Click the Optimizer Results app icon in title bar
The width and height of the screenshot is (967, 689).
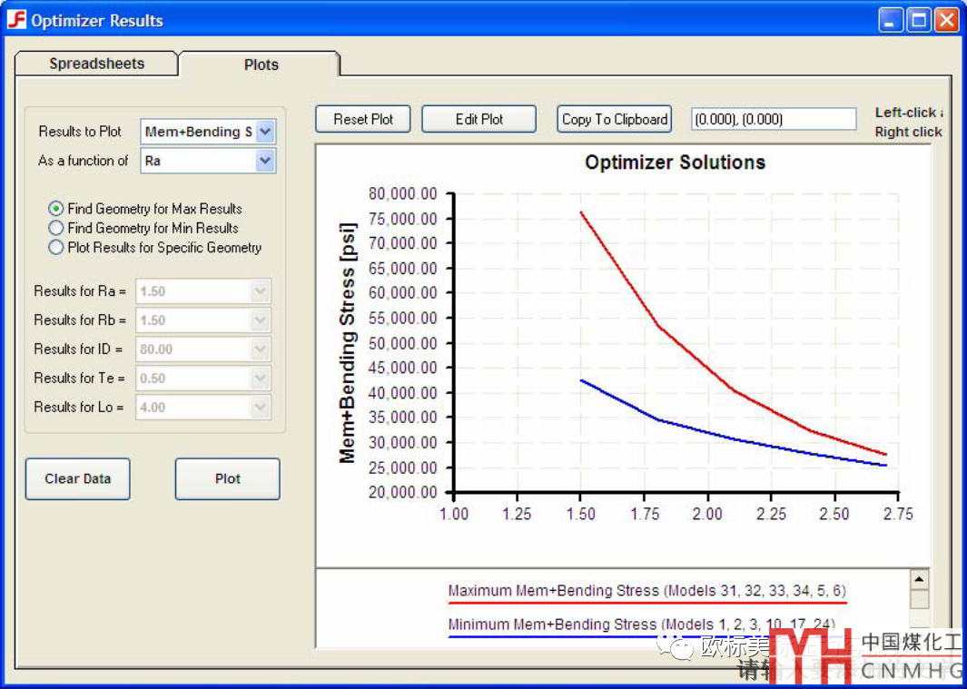click(17, 20)
